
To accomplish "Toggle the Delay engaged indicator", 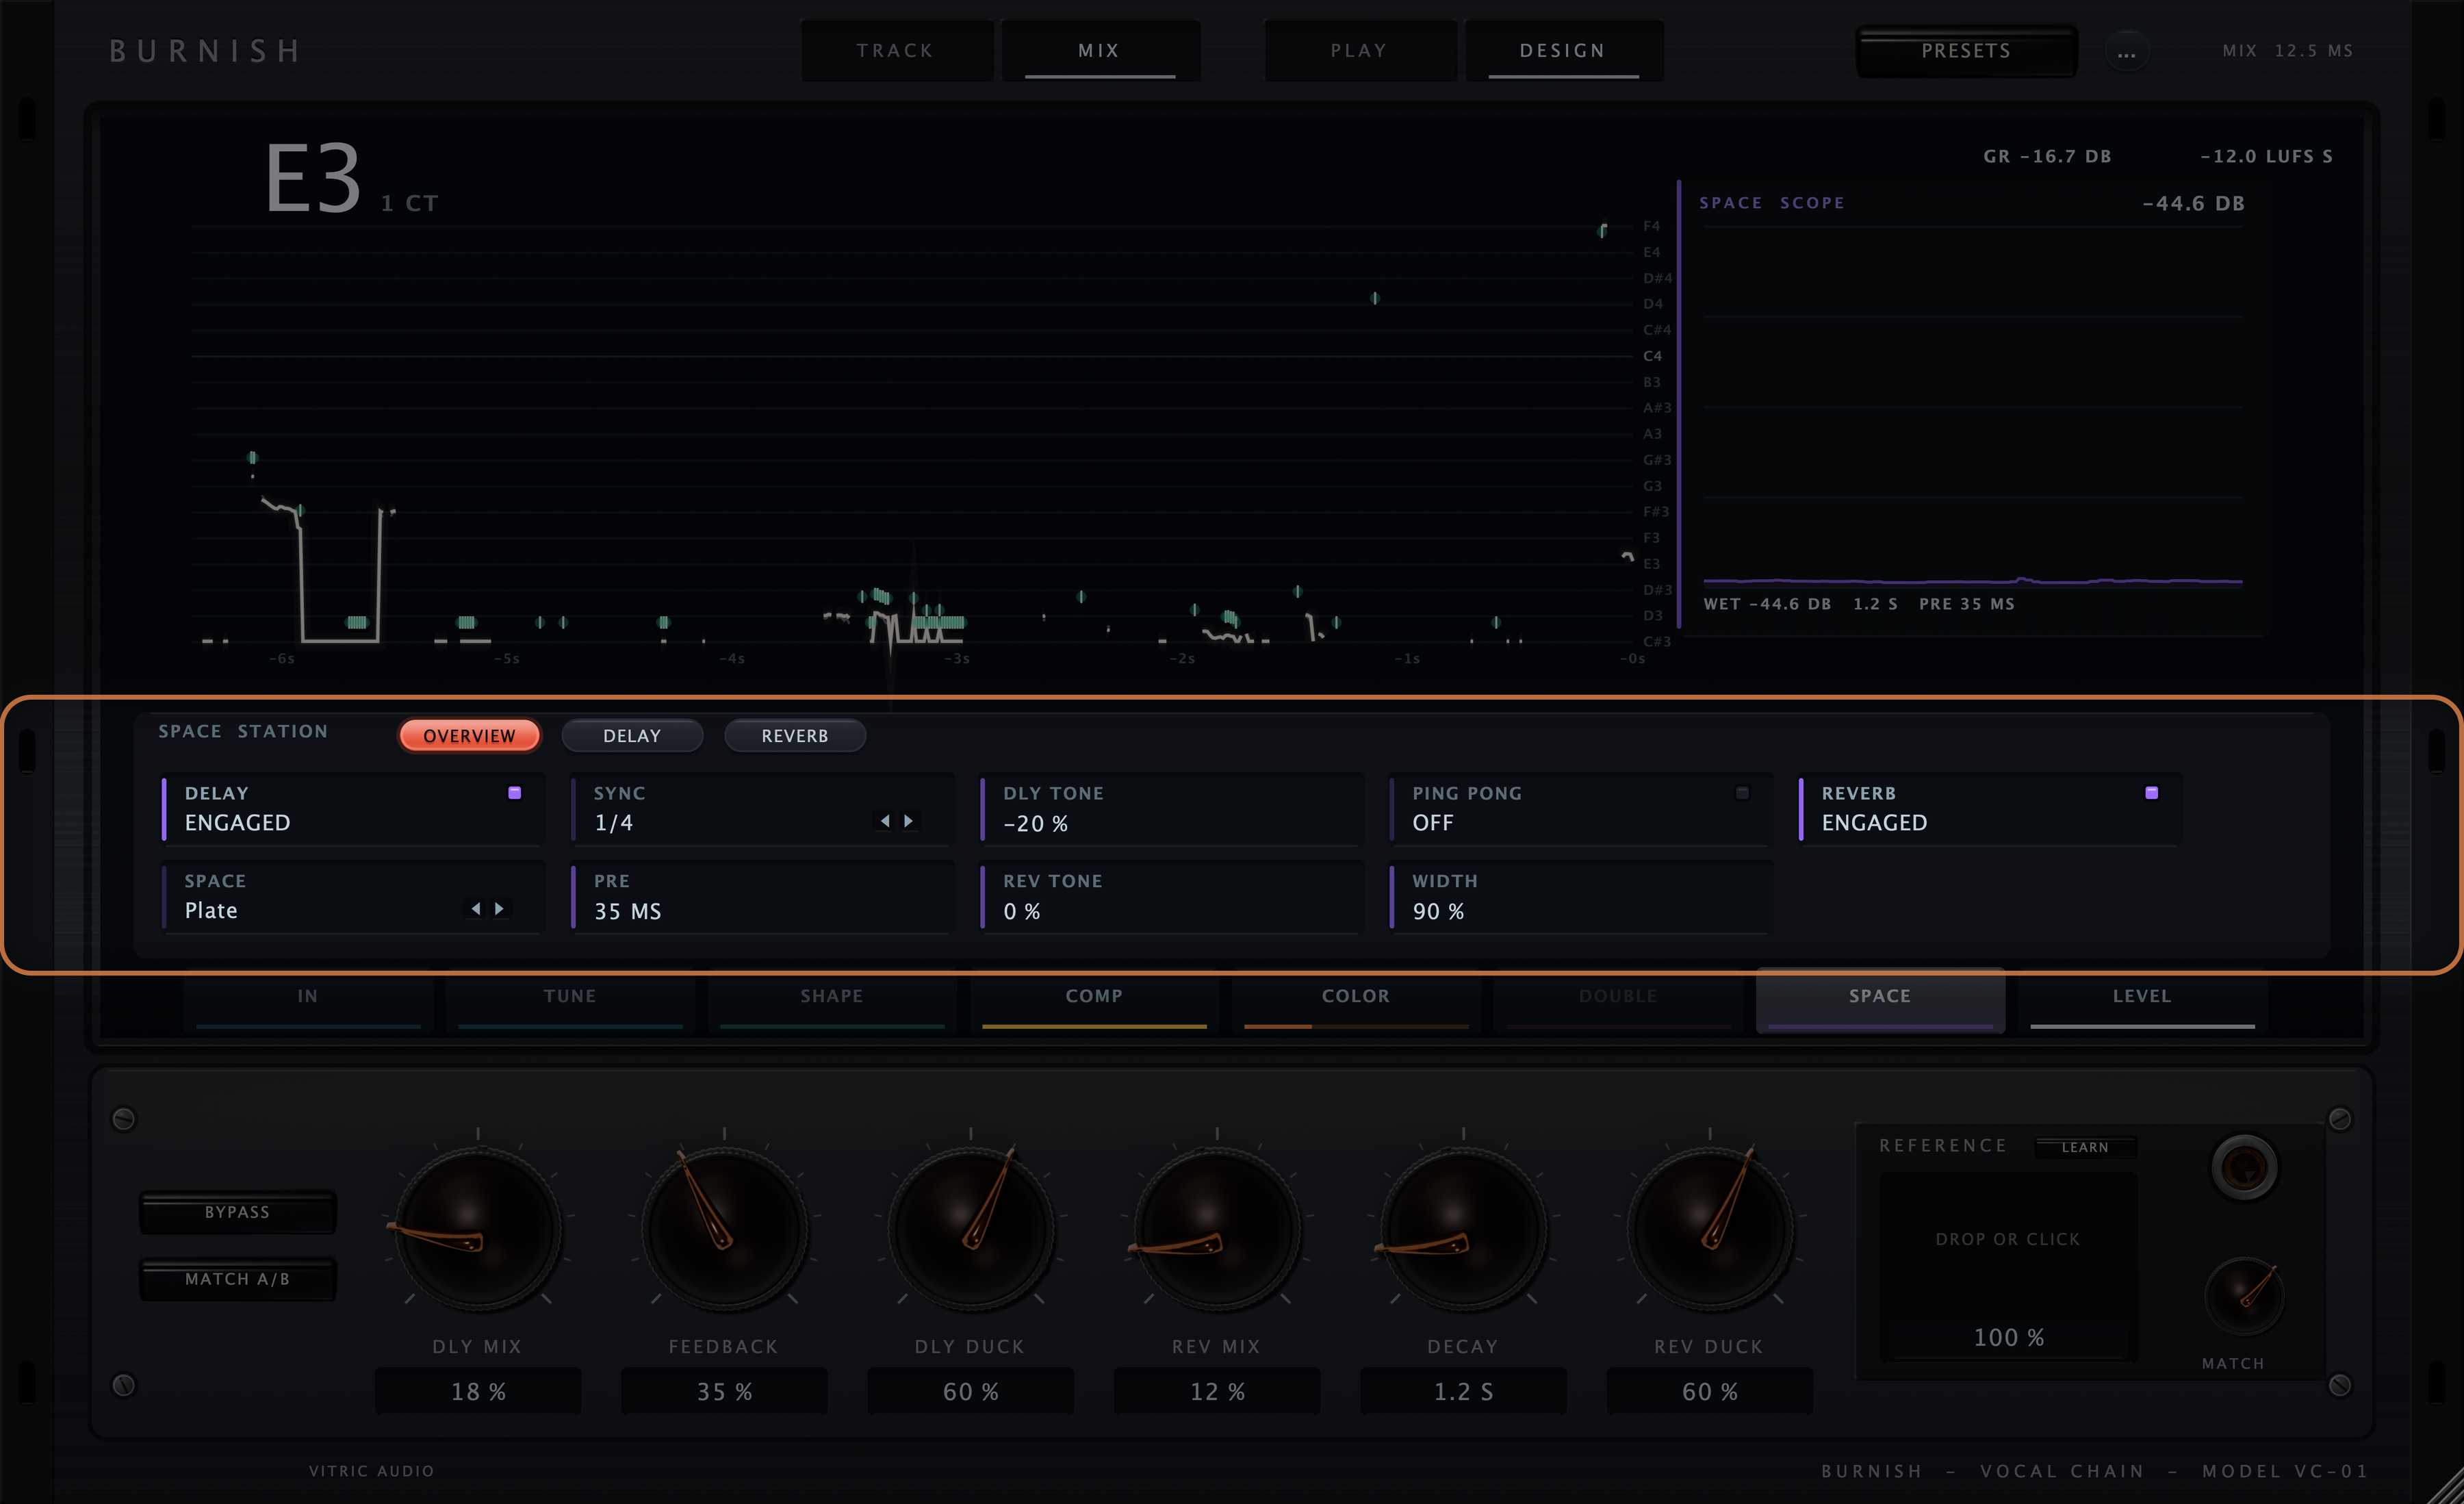I will (x=515, y=793).
